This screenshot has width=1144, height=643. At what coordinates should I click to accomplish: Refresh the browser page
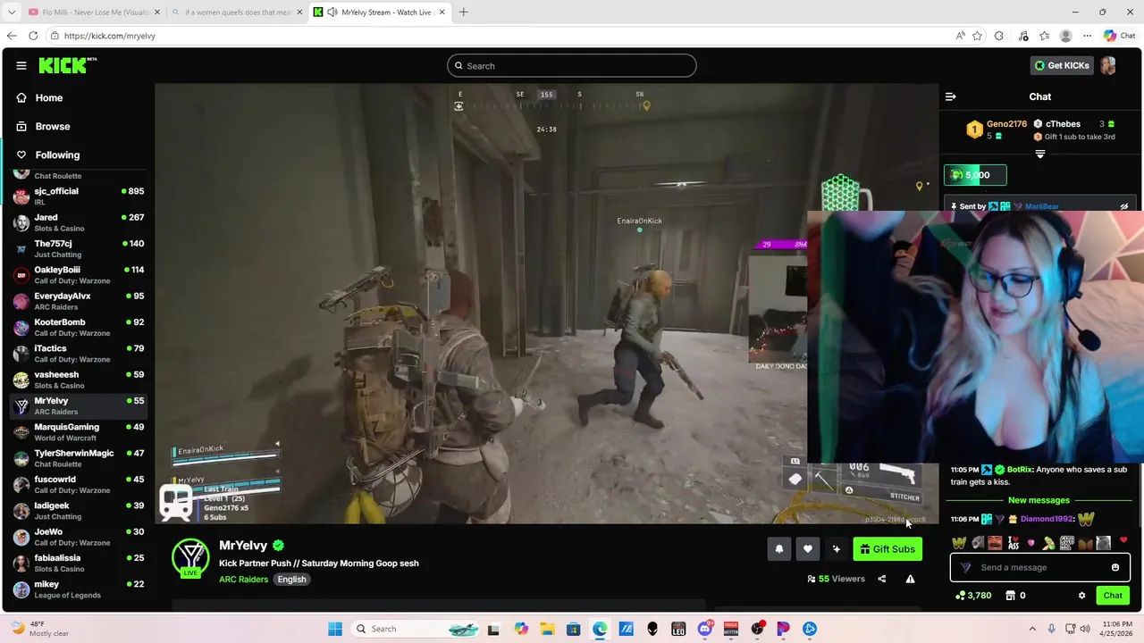[33, 36]
